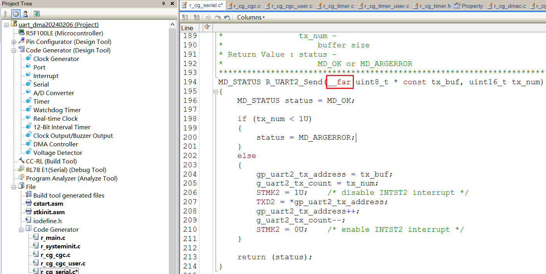Open Watchdog Timer settings
Image resolution: width=546 pixels, height=274 pixels.
(57, 110)
